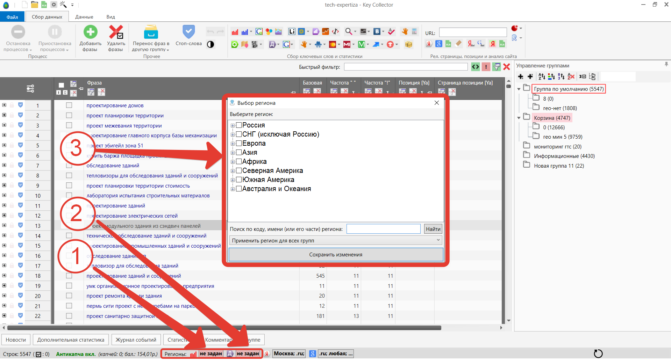Click the green Add phrases icon
Image resolution: width=671 pixels, height=364 pixels.
90,32
